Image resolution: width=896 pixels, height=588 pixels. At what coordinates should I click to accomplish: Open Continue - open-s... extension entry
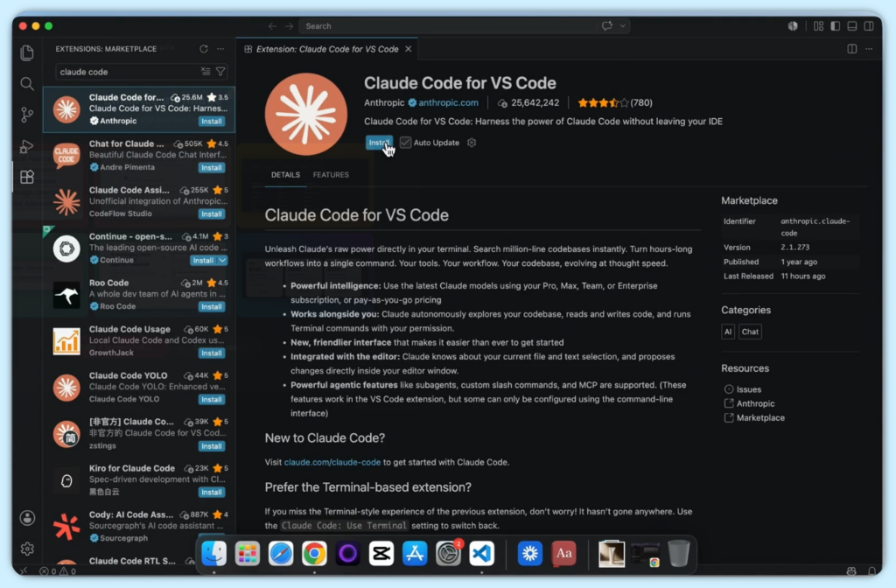click(139, 248)
